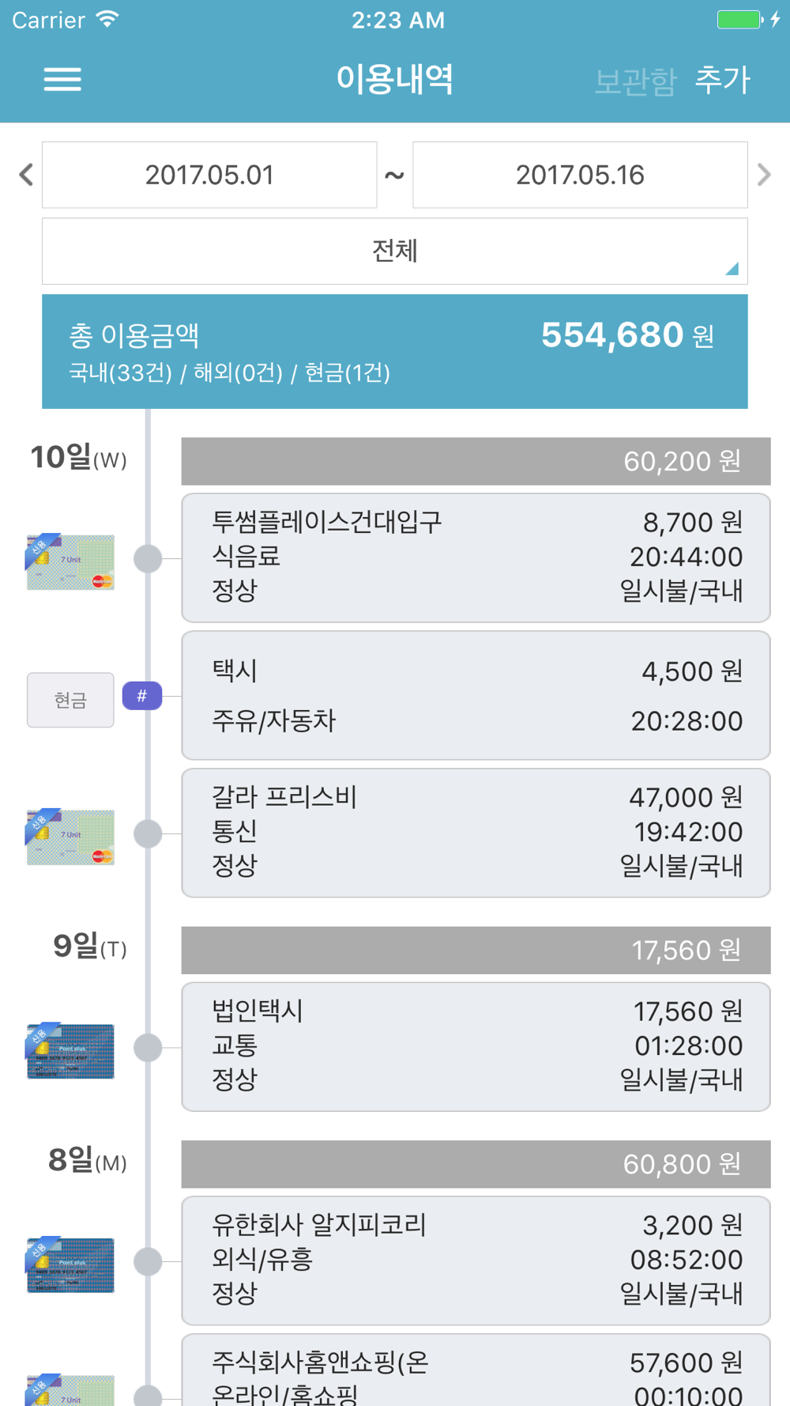Open 보관함 in the top bar

coord(635,81)
